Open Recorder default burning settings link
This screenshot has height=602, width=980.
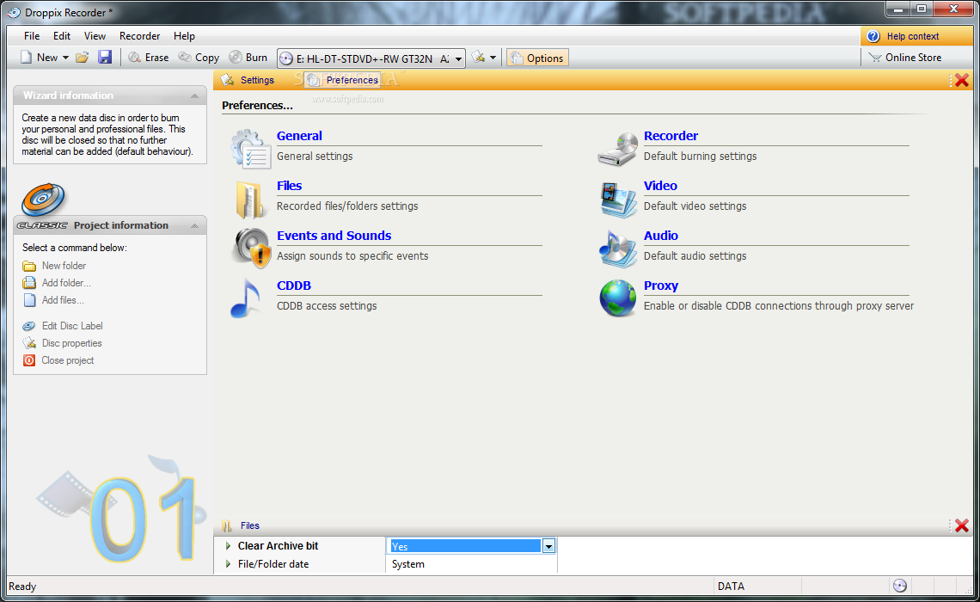pos(671,136)
